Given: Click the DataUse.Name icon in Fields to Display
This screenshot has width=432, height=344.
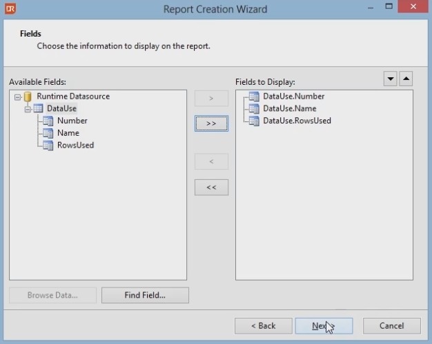Looking at the screenshot, I should (x=254, y=109).
